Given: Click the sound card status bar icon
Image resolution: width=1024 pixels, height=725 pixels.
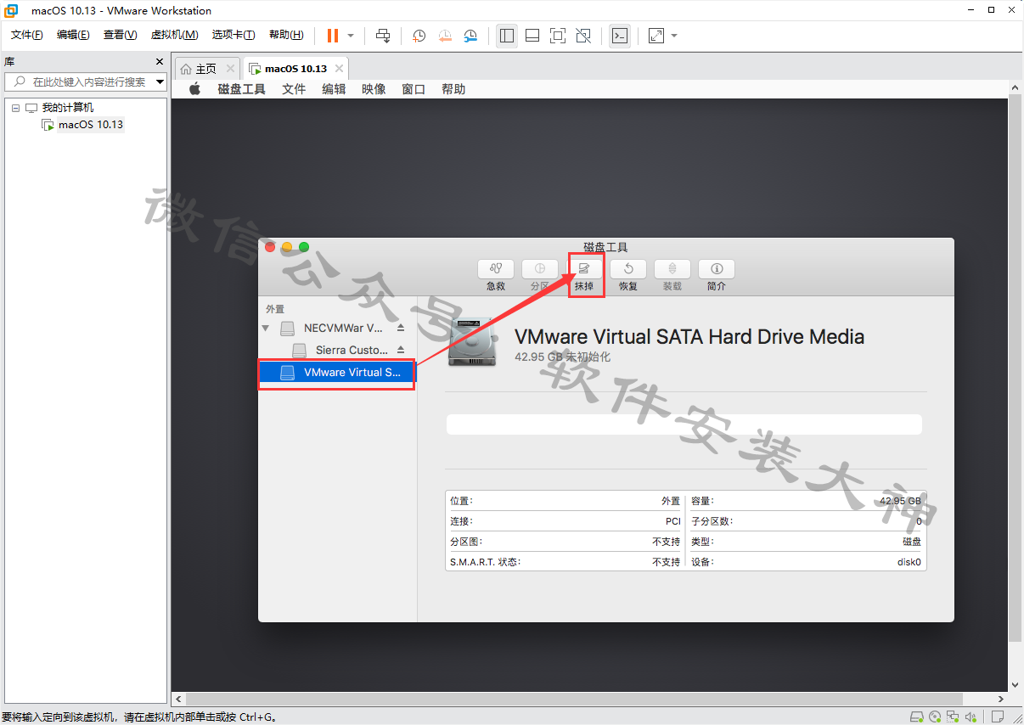Looking at the screenshot, I should 970,717.
